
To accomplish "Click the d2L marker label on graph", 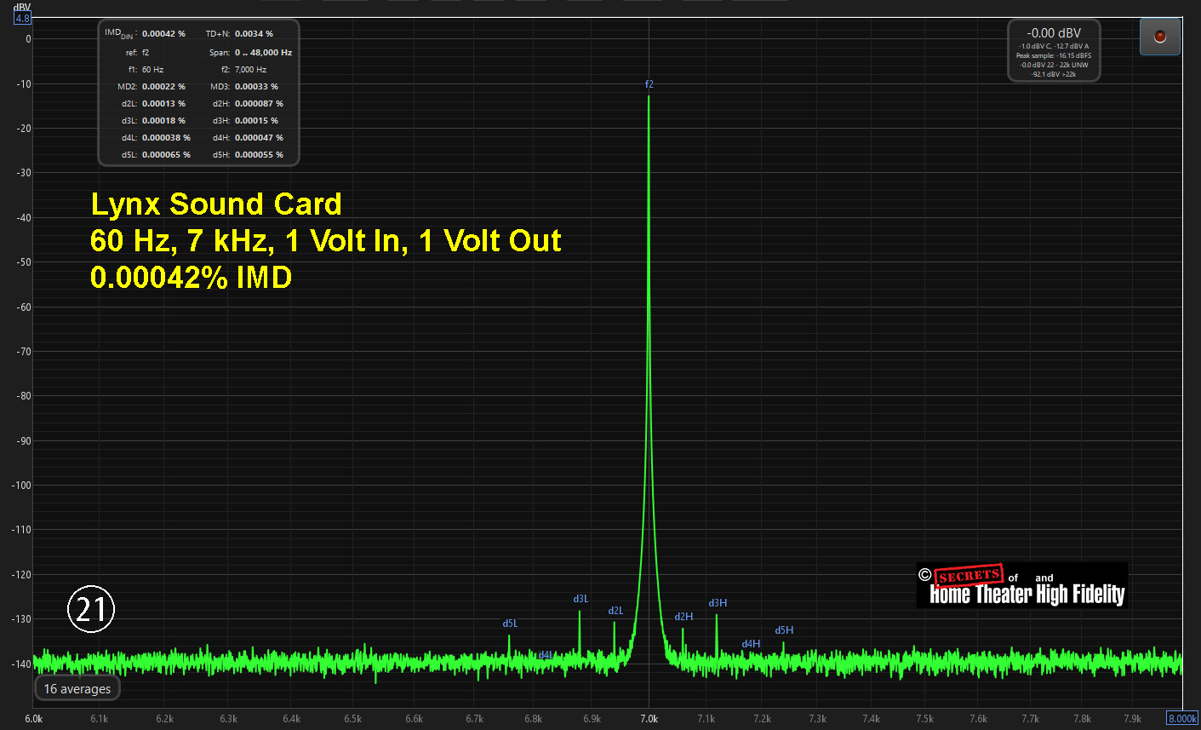I will click(615, 611).
